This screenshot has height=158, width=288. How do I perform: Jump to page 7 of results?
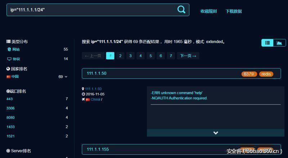click(171, 56)
